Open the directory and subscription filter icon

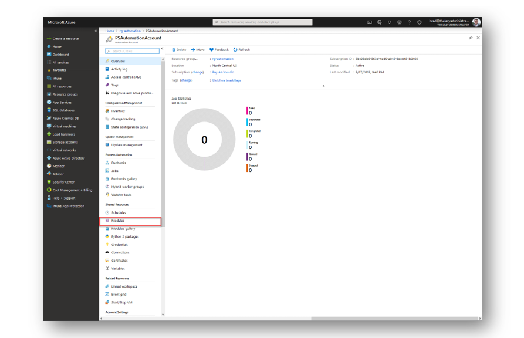tap(379, 22)
